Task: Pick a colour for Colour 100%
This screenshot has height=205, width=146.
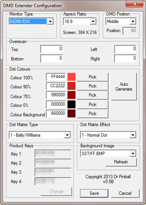Action: [93, 77]
